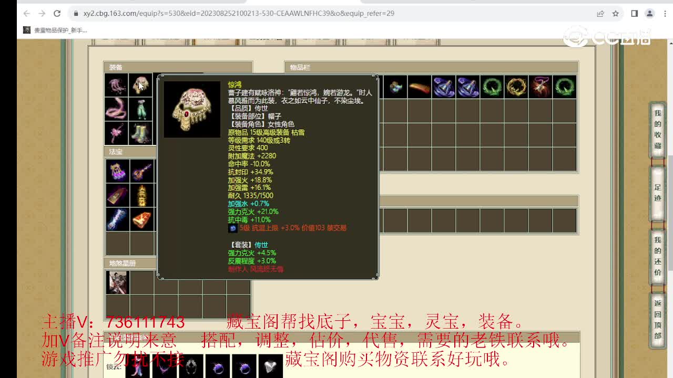Select the pink necklace in equipment panel

[x=116, y=86]
